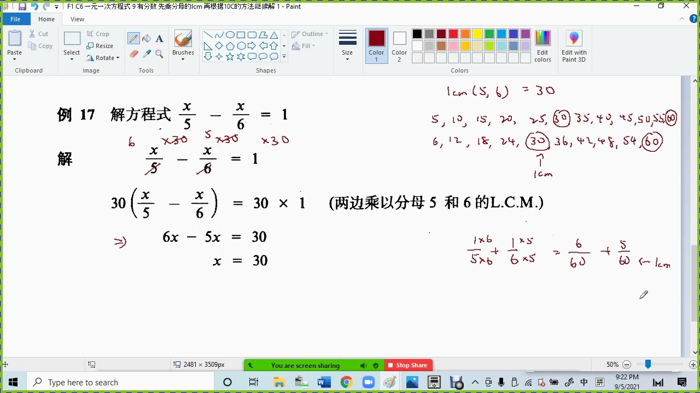Image resolution: width=700 pixels, height=393 pixels.
Task: Select the Eraser tool
Action: click(x=133, y=53)
